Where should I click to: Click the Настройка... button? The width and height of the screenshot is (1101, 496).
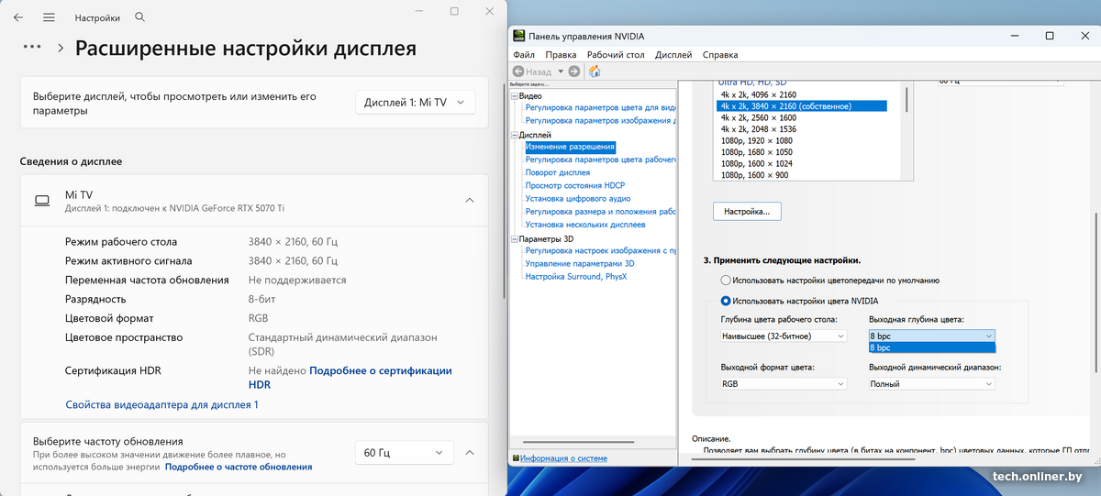(x=746, y=212)
